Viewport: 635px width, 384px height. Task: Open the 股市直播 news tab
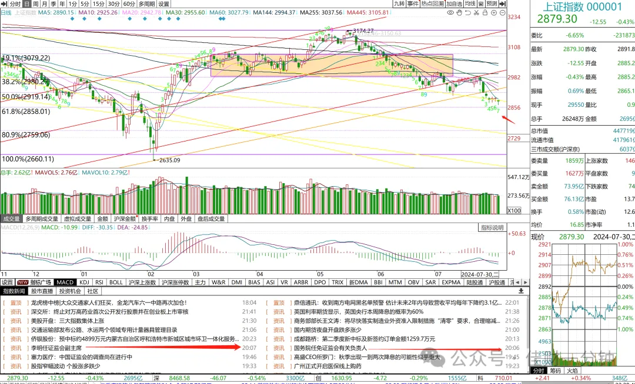tap(42, 291)
